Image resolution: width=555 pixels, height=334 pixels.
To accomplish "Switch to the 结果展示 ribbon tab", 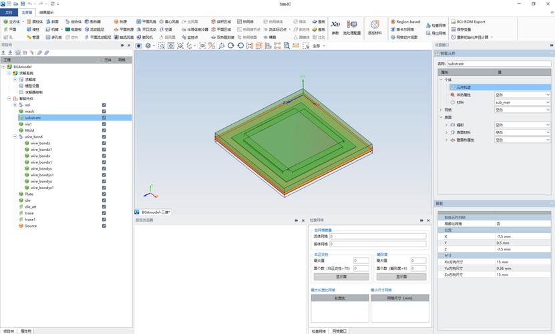I will (46, 13).
